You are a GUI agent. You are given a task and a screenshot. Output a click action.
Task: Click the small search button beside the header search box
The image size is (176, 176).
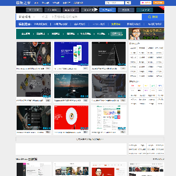tap(128, 3)
